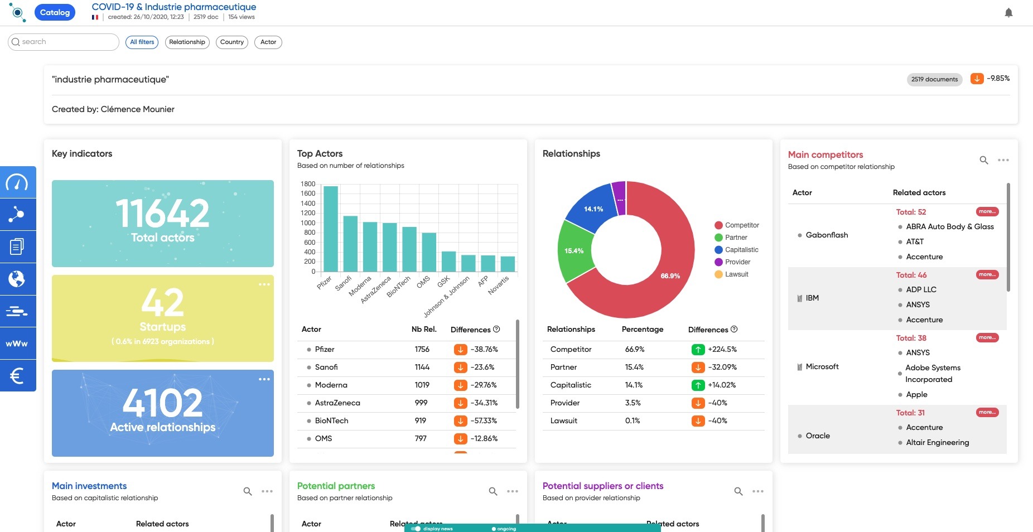
Task: Open the euro finance icon in sidebar
Action: (17, 375)
